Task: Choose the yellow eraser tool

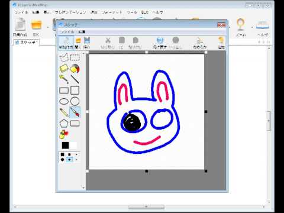Action: click(64, 68)
